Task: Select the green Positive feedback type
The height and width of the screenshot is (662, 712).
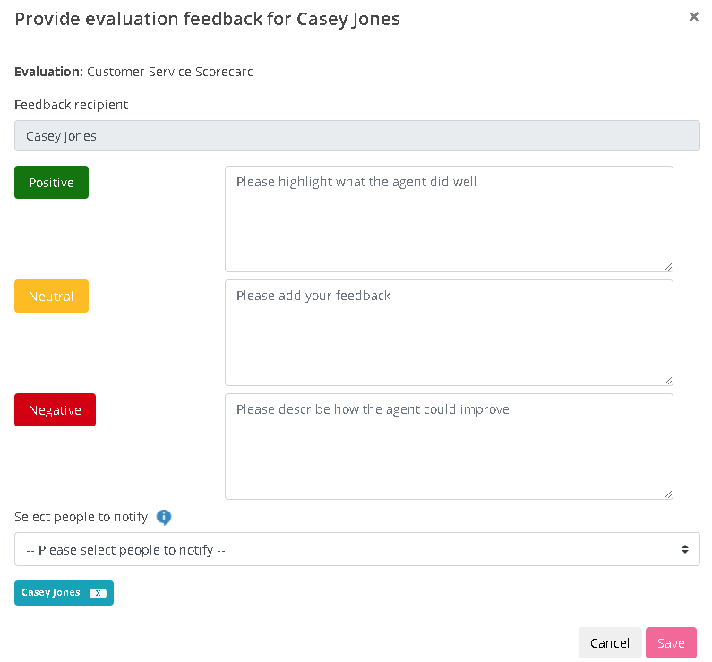Action: (51, 183)
